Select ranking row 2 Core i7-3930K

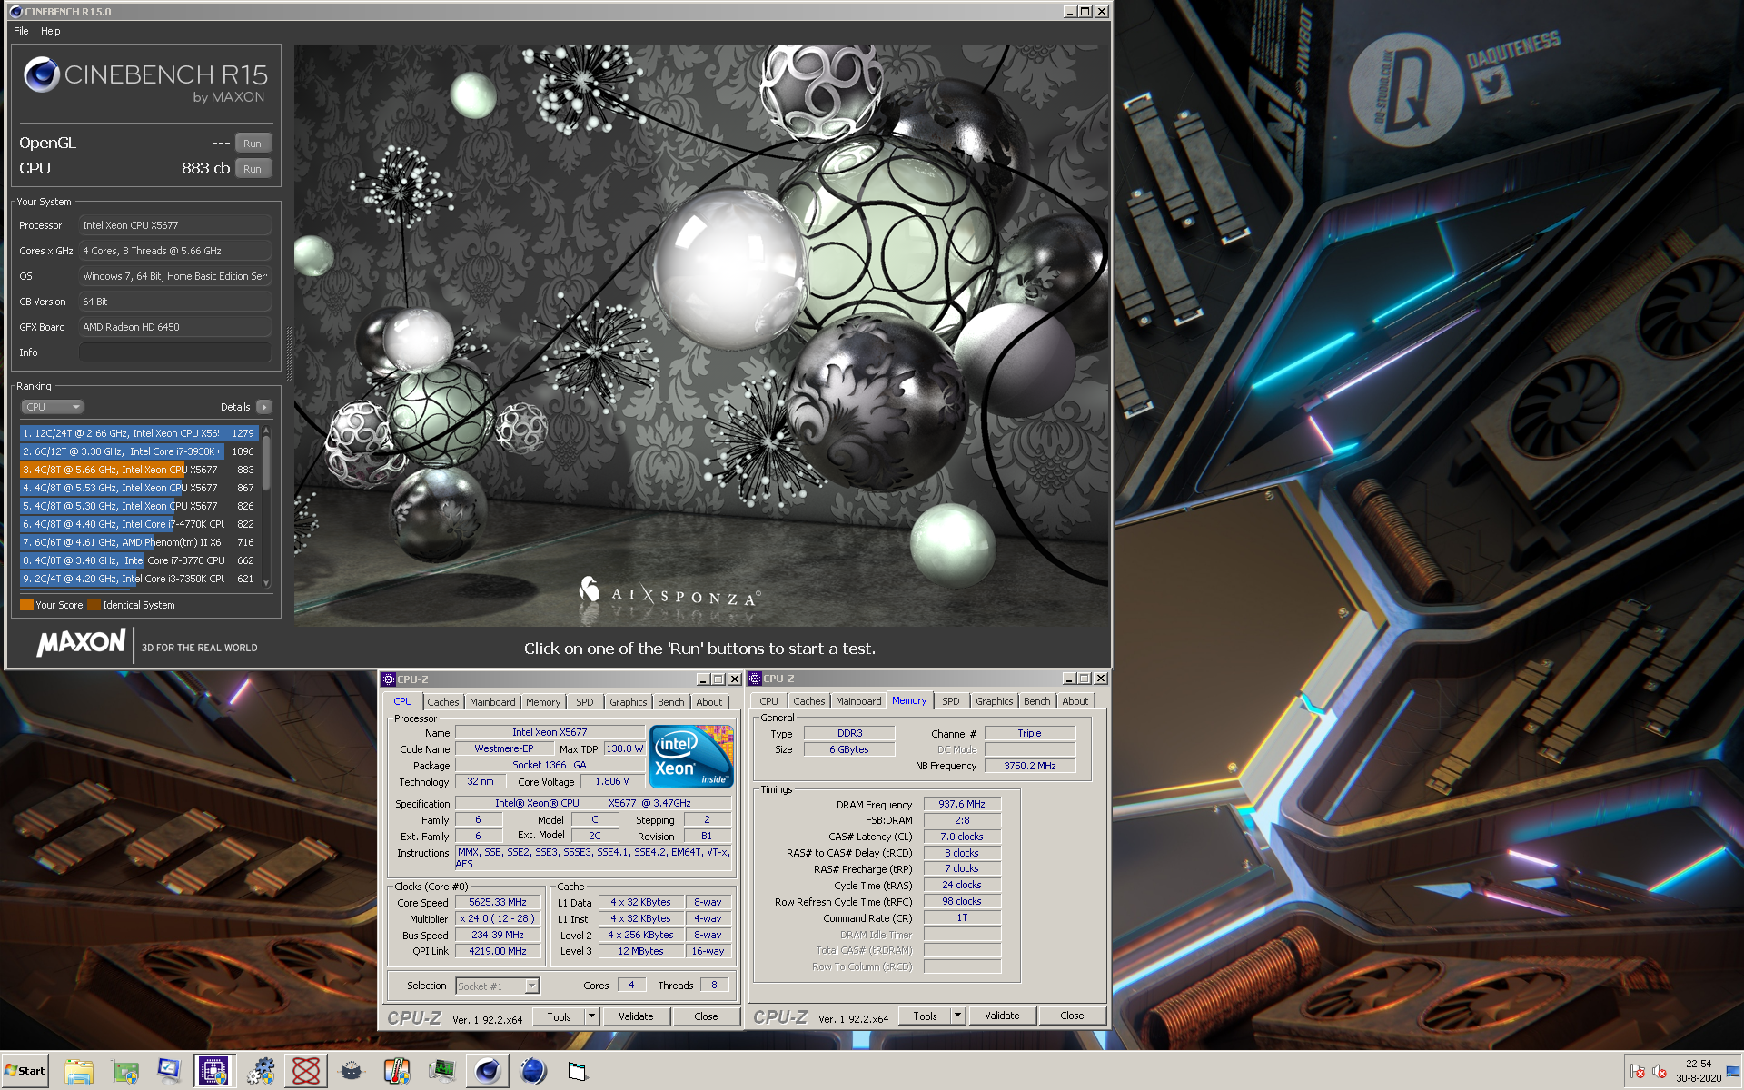tap(139, 451)
